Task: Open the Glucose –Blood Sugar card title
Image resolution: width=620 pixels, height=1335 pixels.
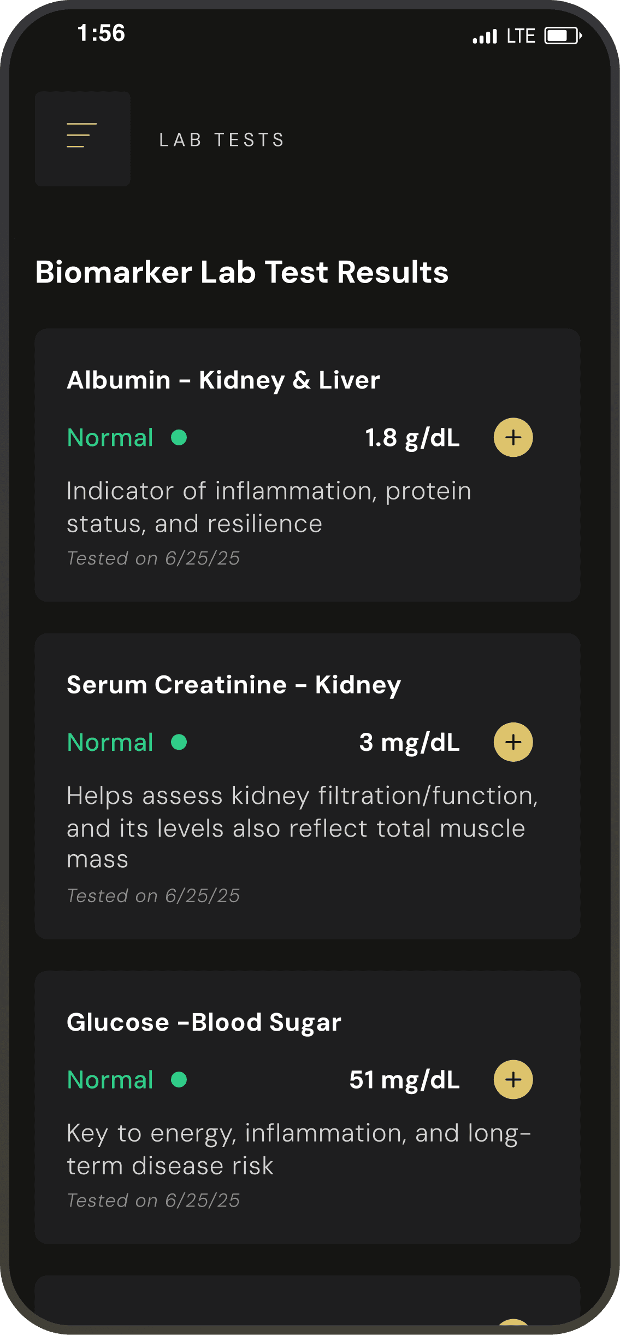Action: point(204,1022)
